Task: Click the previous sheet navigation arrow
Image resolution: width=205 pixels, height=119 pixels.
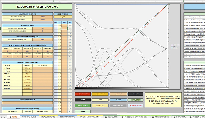Action: [2, 117]
